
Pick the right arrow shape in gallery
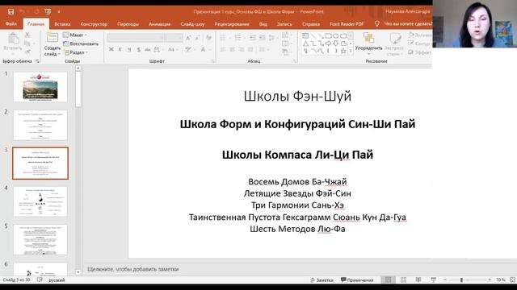pyautogui.click(x=328, y=43)
